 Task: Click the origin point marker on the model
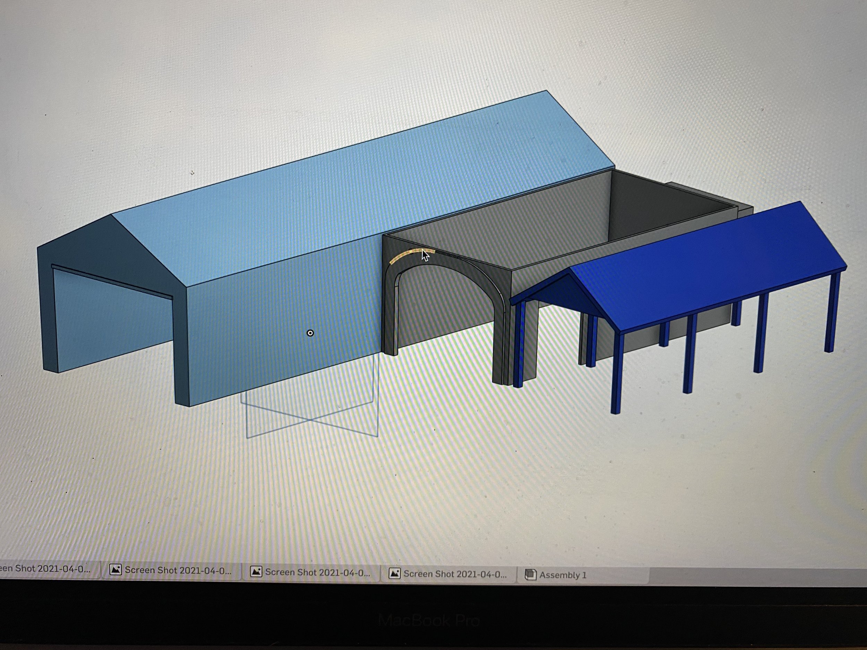tap(310, 333)
